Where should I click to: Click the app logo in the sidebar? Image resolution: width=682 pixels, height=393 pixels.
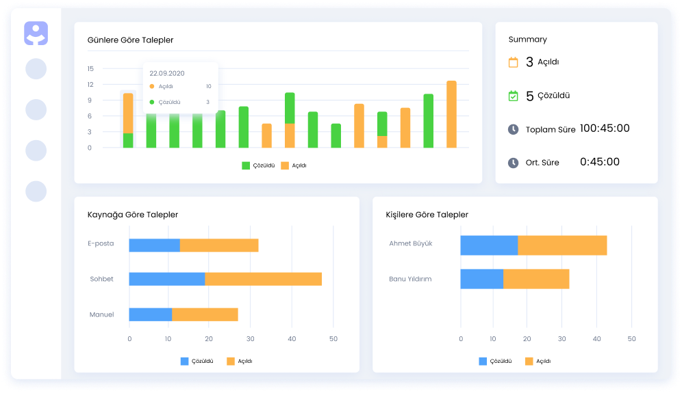coord(36,33)
